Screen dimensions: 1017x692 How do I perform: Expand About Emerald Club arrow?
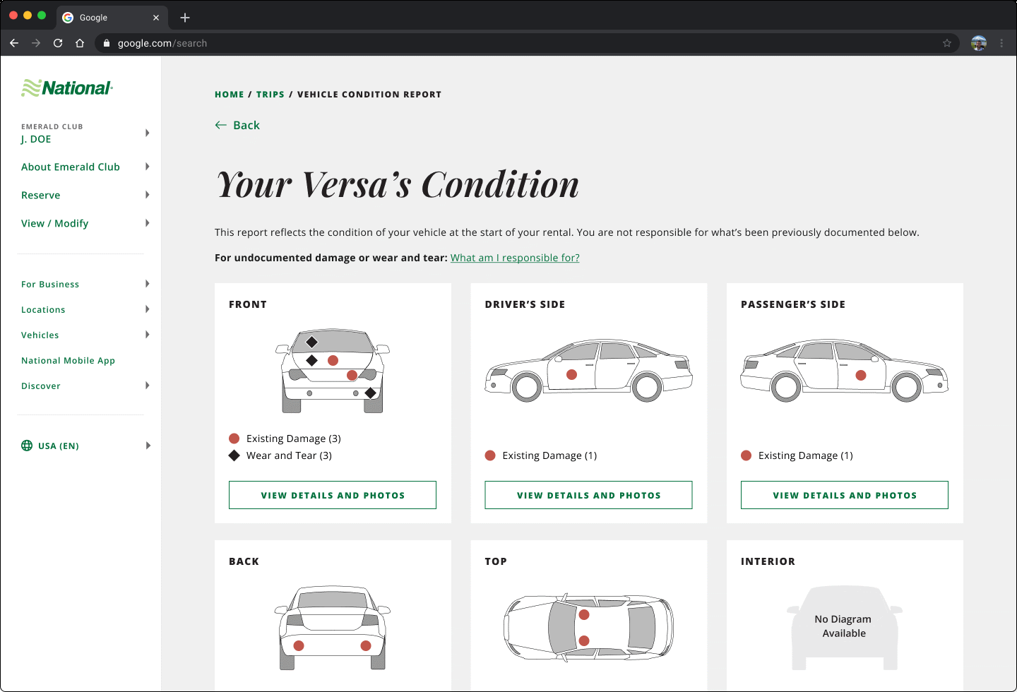coord(147,167)
